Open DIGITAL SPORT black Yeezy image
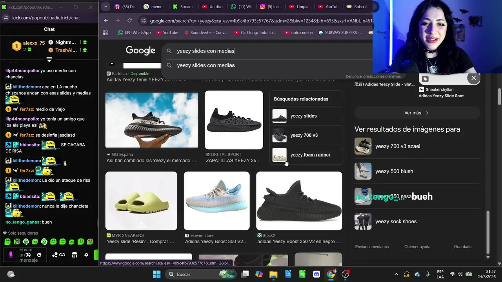 [x=234, y=120]
